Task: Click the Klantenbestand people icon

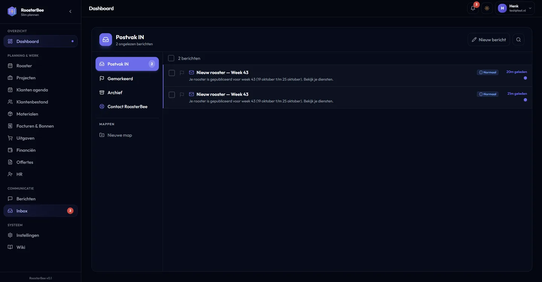Action: [x=10, y=102]
